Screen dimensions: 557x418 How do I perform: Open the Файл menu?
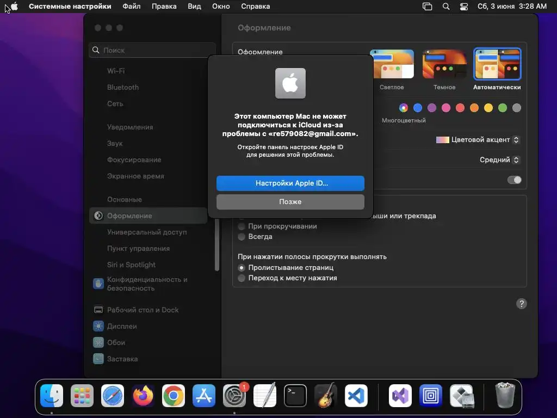pyautogui.click(x=132, y=7)
